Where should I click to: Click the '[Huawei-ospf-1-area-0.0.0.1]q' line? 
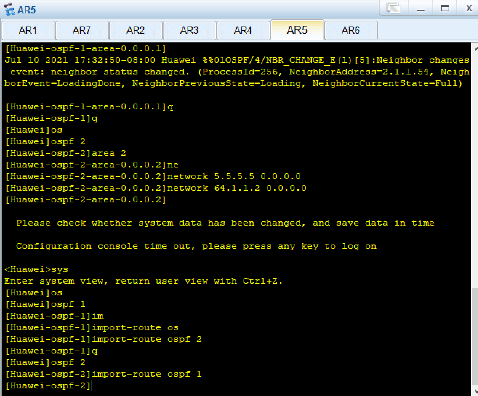point(89,106)
